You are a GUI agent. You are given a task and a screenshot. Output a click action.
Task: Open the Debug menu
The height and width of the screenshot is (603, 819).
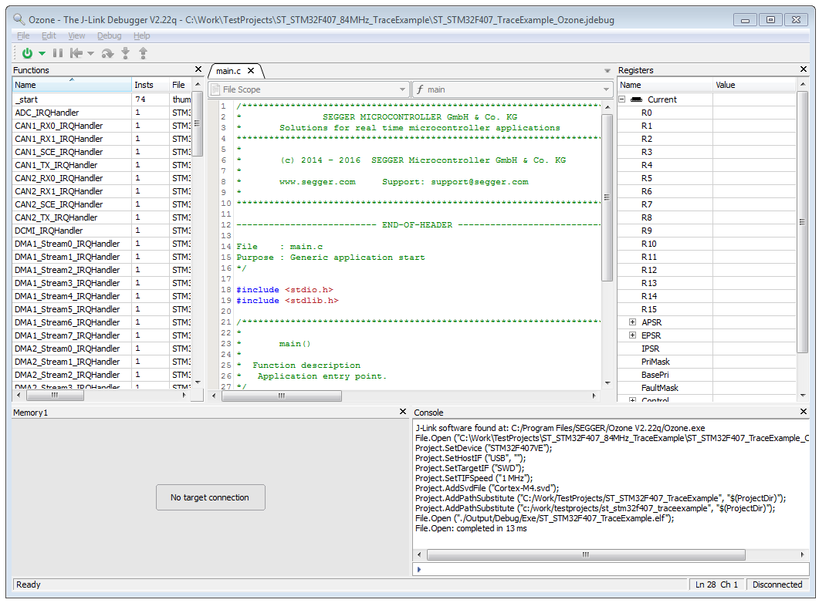(x=109, y=35)
